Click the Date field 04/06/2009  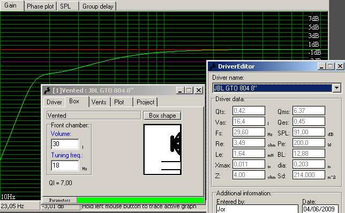click(x=320, y=209)
